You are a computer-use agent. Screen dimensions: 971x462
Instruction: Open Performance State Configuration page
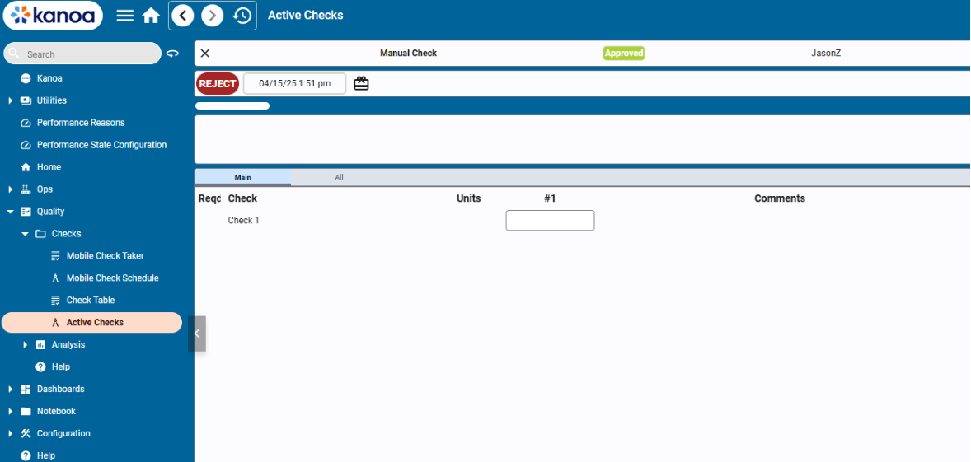tap(101, 145)
